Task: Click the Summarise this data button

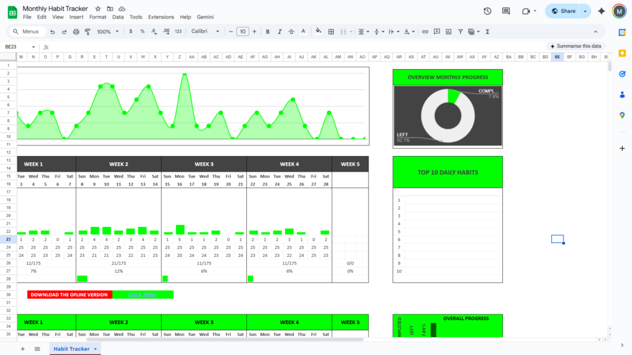Action: click(575, 46)
